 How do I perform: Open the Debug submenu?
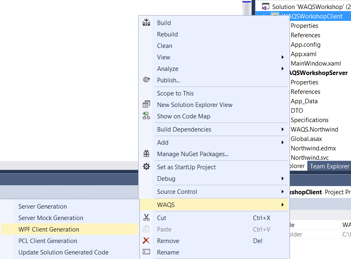(214, 179)
